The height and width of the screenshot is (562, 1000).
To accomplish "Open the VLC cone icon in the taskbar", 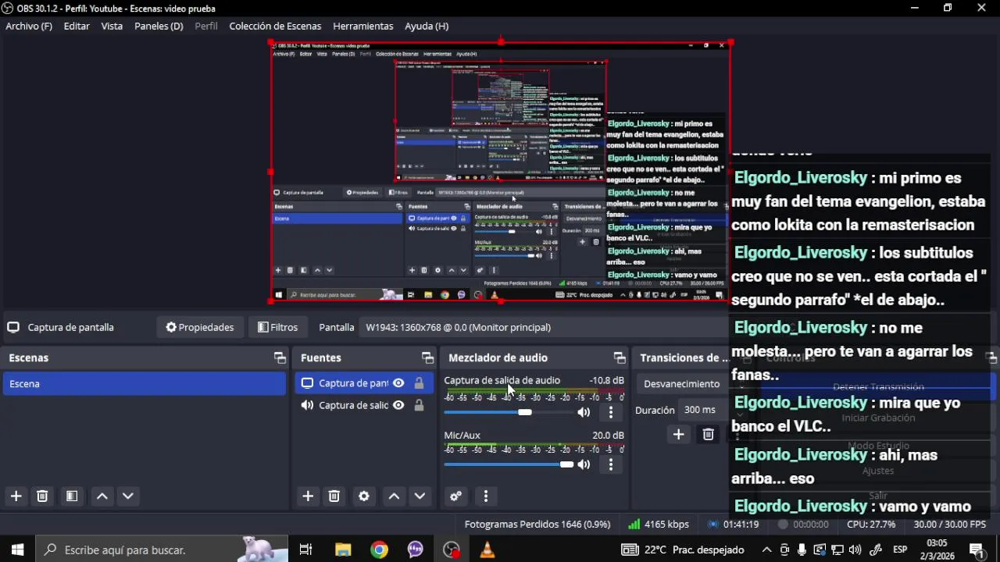I will [487, 550].
